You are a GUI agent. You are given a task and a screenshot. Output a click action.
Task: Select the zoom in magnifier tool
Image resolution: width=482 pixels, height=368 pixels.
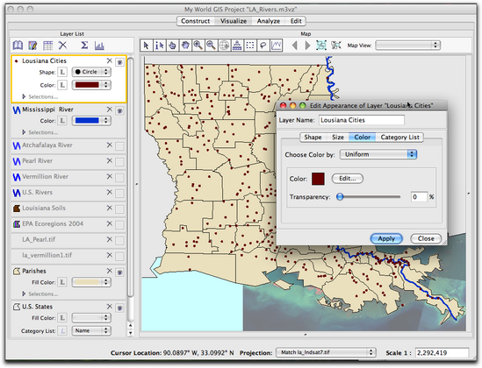[198, 46]
